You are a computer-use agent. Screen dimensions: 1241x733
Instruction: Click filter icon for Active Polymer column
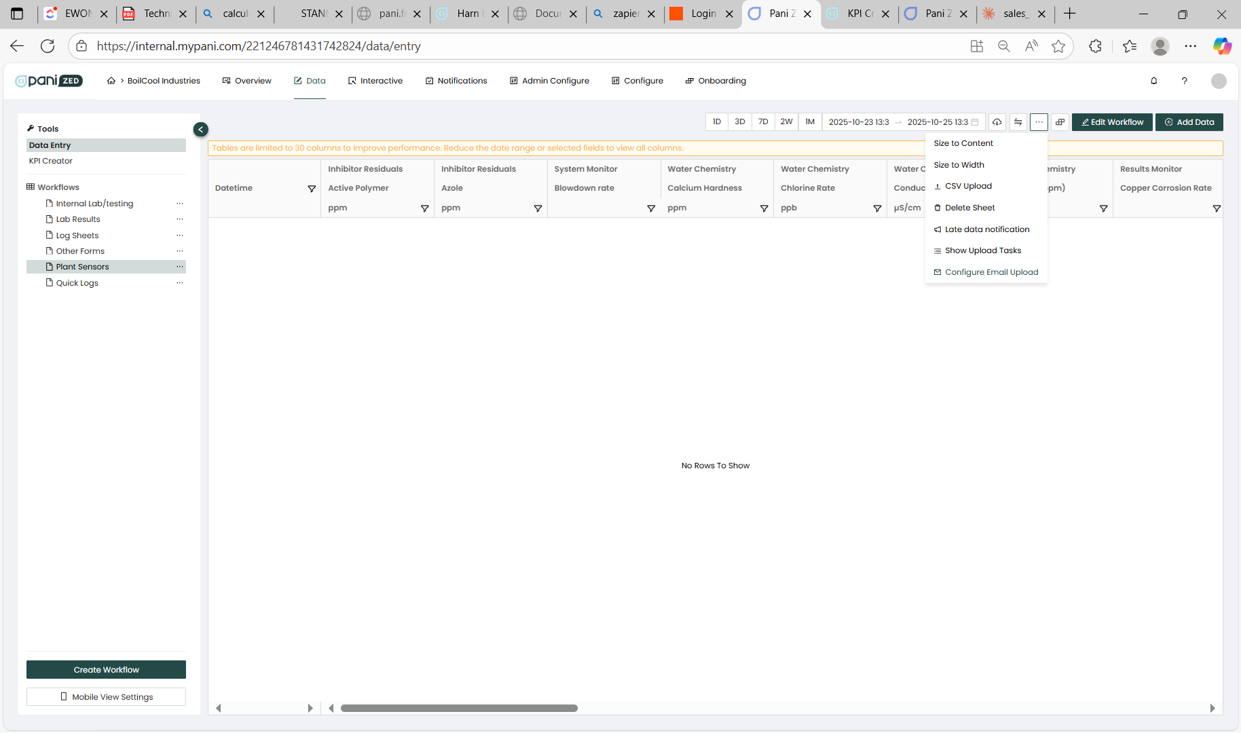pyautogui.click(x=424, y=208)
